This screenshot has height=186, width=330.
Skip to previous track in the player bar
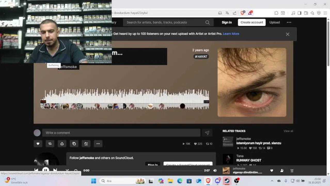pos(36,170)
